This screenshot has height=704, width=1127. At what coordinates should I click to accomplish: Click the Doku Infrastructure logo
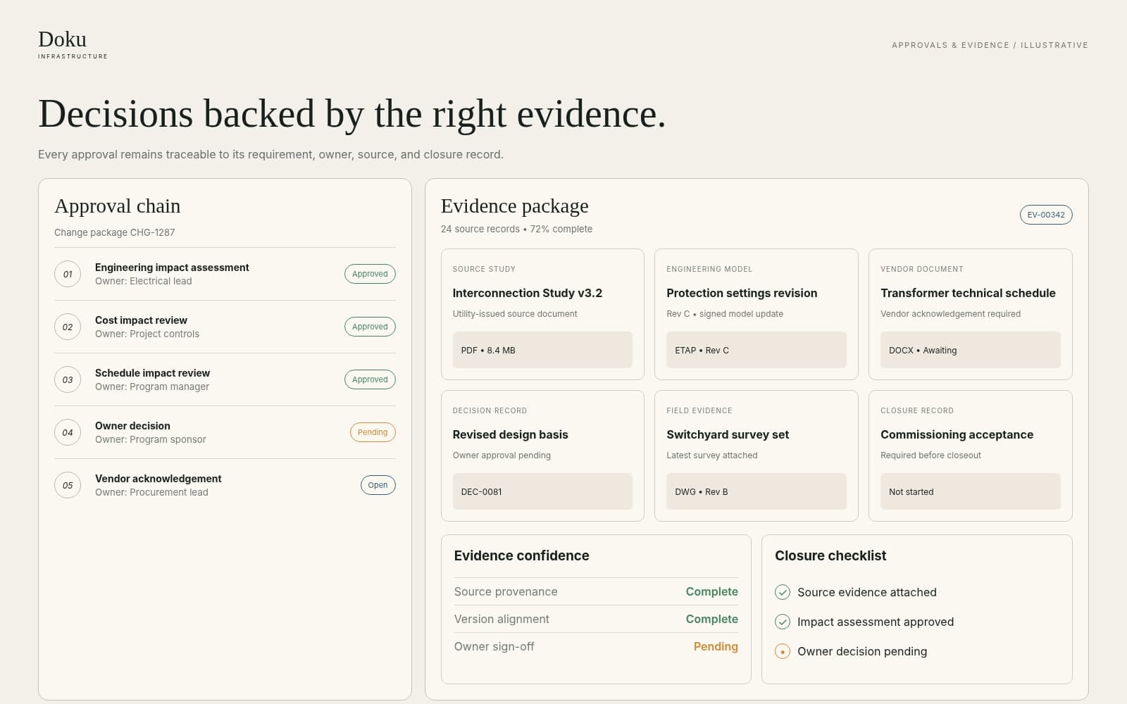(73, 44)
